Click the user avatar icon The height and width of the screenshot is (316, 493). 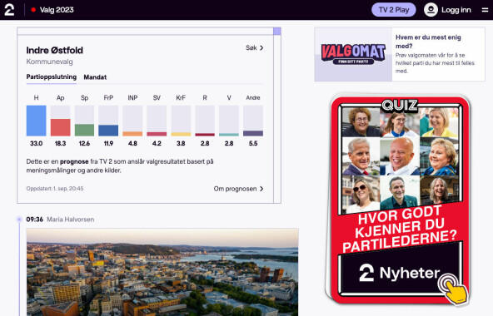(x=431, y=10)
